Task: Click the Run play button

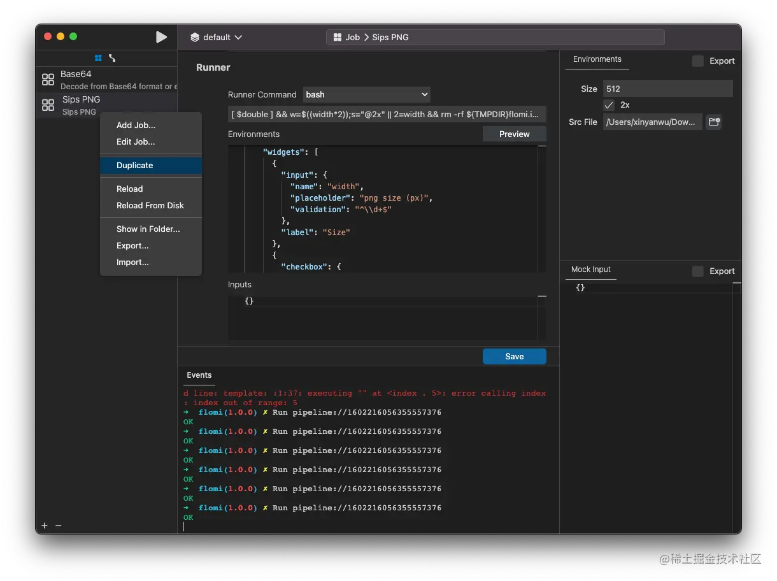Action: [x=161, y=37]
